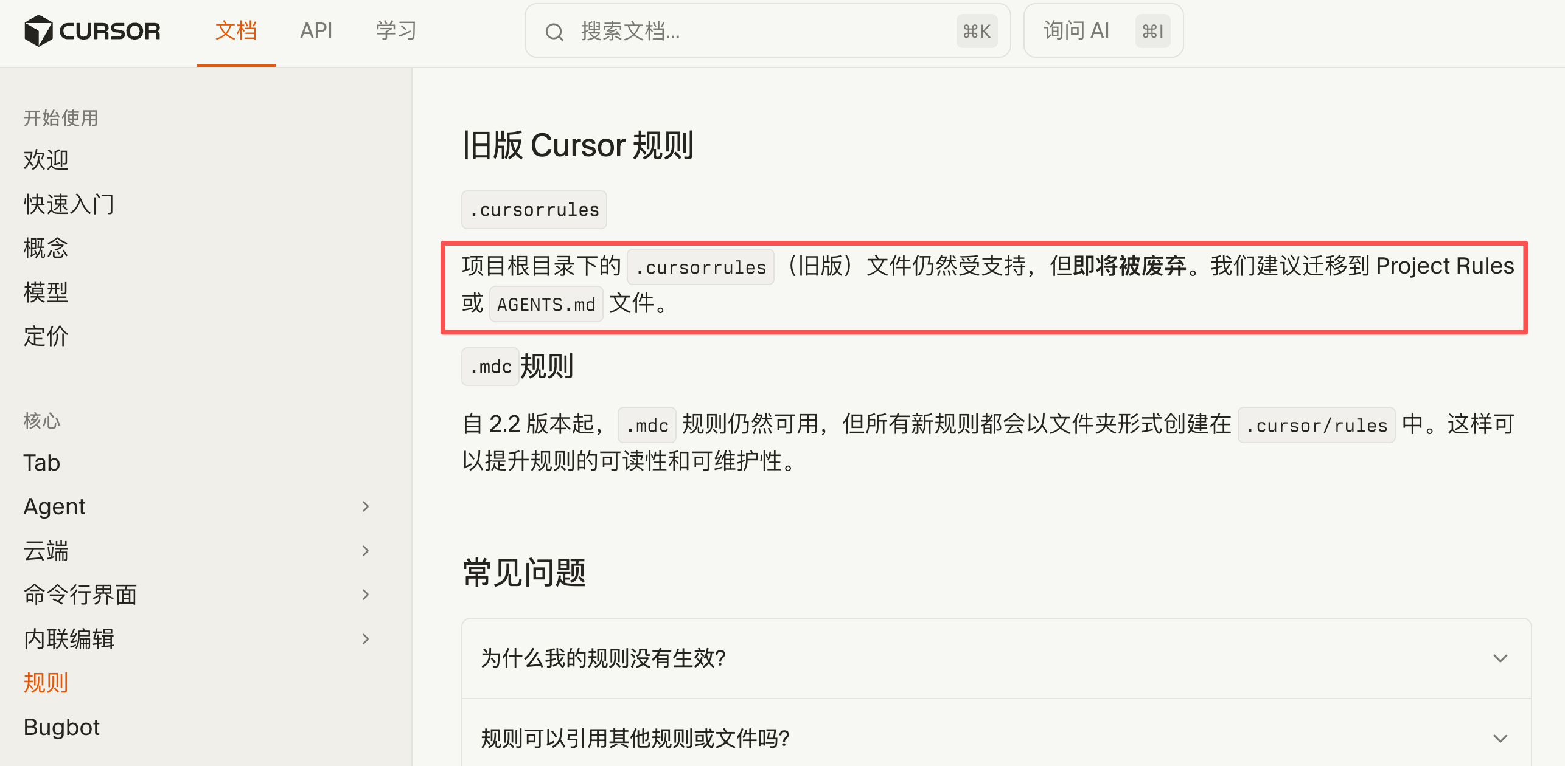Viewport: 1565px width, 766px height.
Task: Switch to the API tab
Action: (x=316, y=30)
